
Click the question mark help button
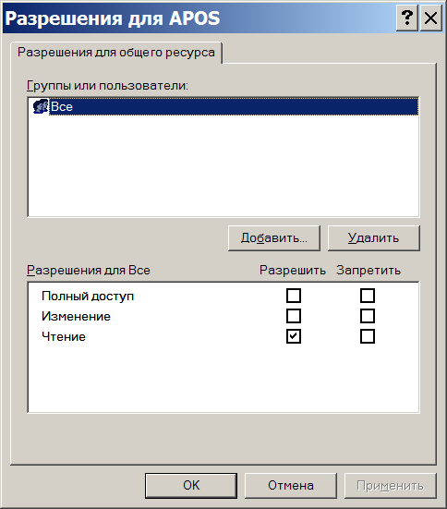click(407, 18)
